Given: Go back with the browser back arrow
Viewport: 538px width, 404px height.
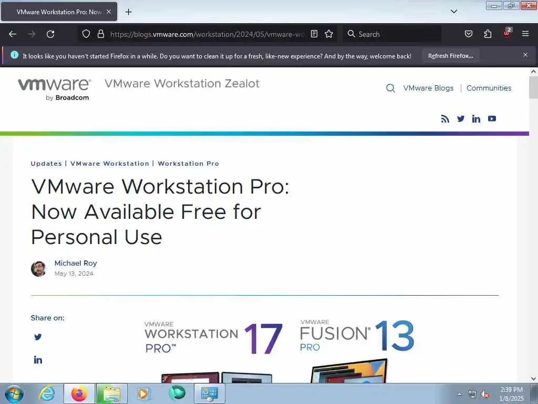Looking at the screenshot, I should point(13,34).
